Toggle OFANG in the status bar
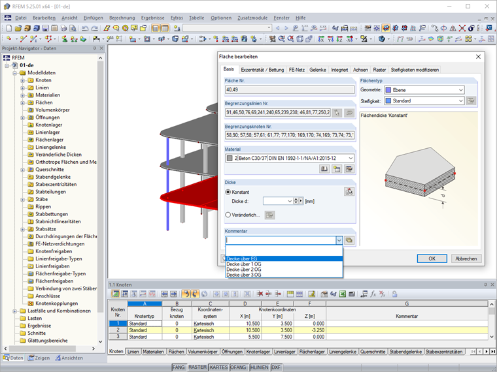Image resolution: width=497 pixels, height=372 pixels. (238, 367)
